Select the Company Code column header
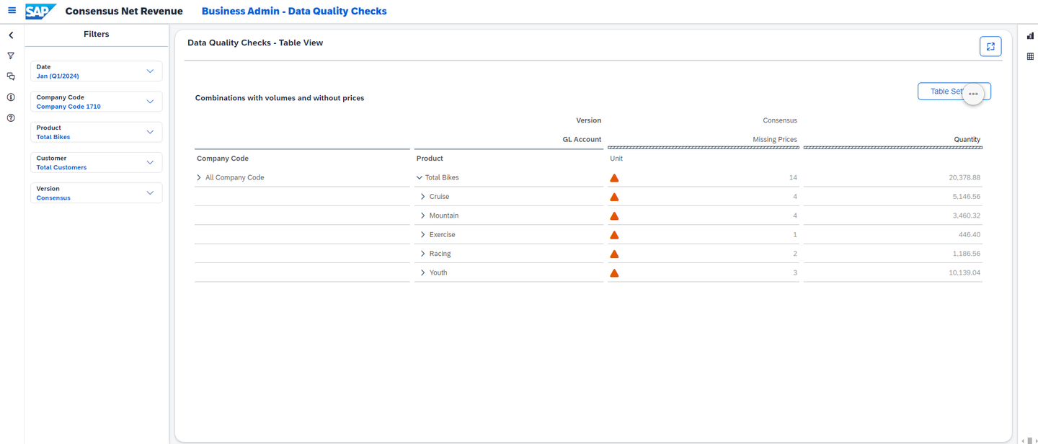The width and height of the screenshot is (1038, 444). coord(223,159)
